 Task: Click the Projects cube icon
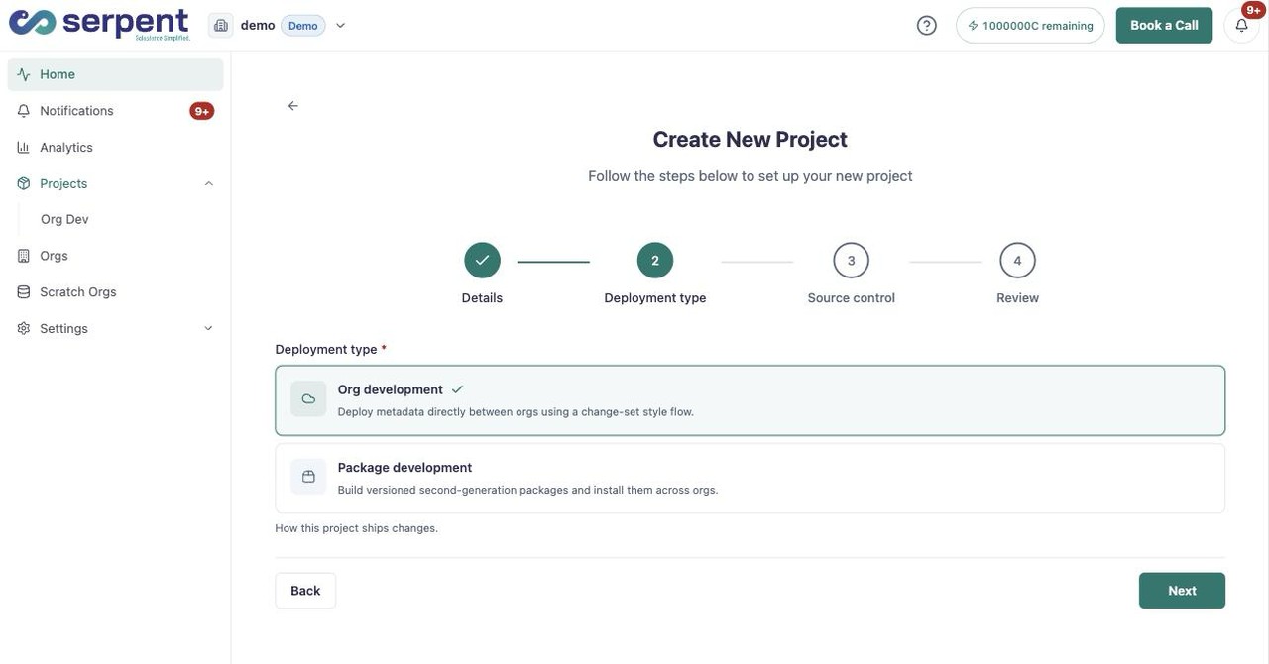click(x=24, y=183)
